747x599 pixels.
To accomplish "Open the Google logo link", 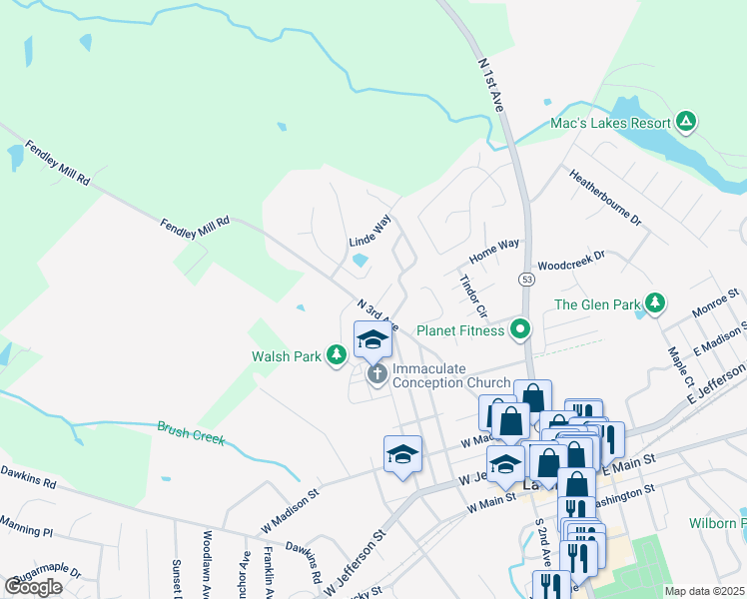I will [x=33, y=587].
